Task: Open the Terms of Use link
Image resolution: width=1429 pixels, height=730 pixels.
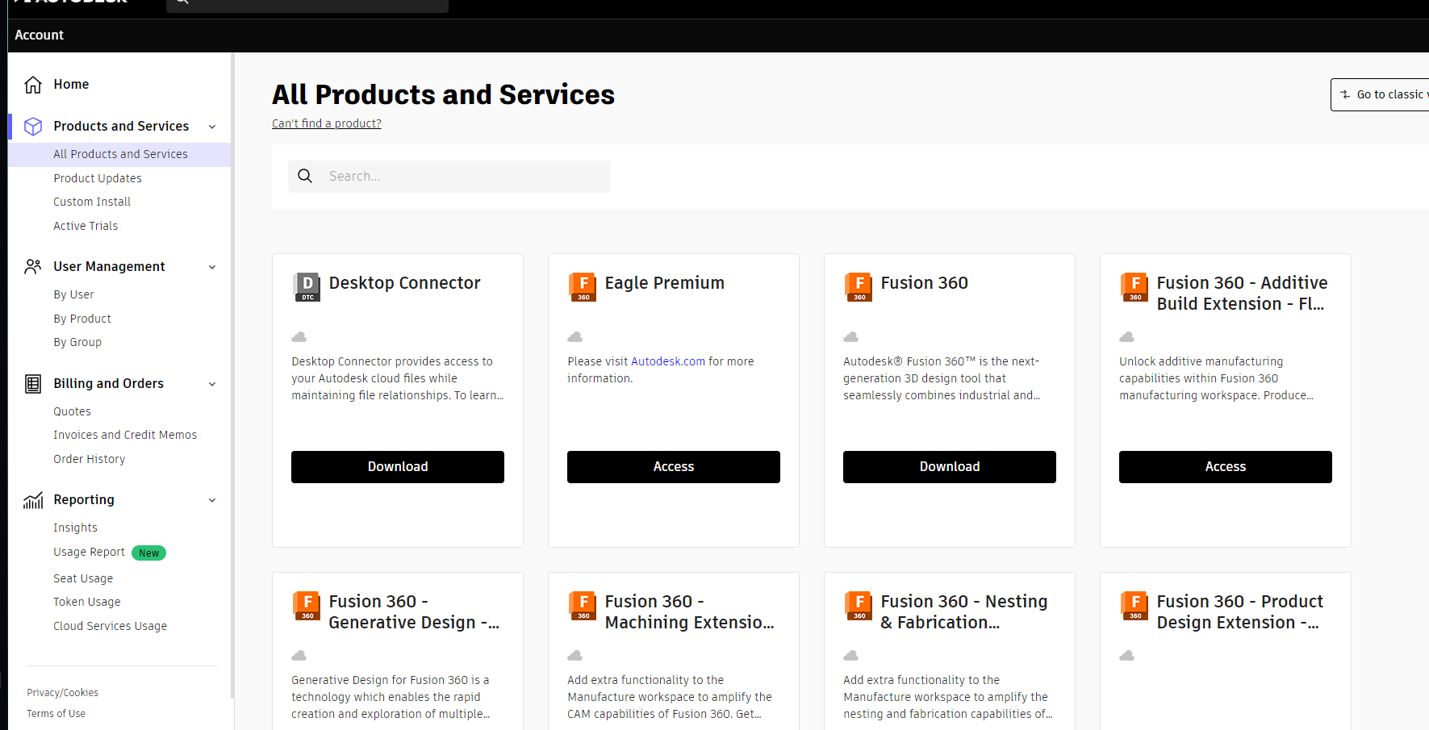Action: click(56, 714)
